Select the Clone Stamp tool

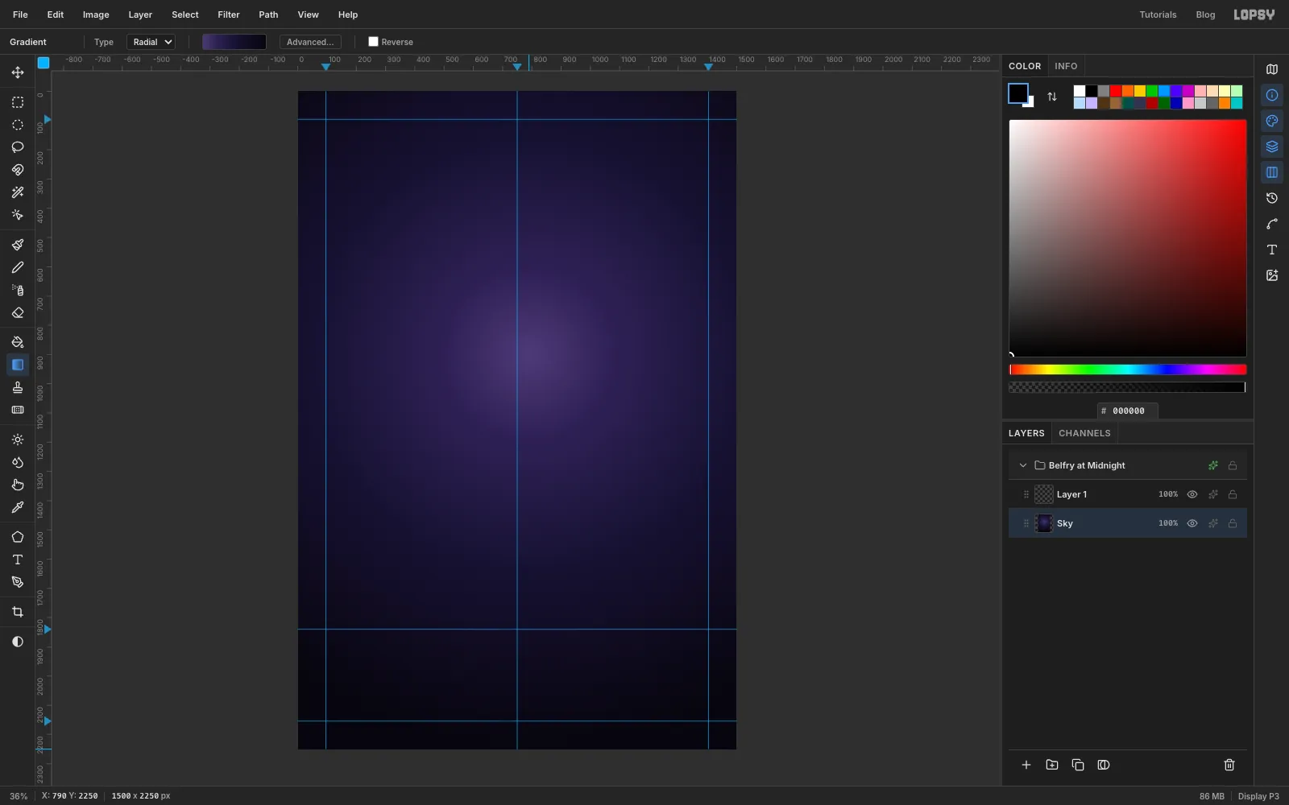[x=17, y=387]
